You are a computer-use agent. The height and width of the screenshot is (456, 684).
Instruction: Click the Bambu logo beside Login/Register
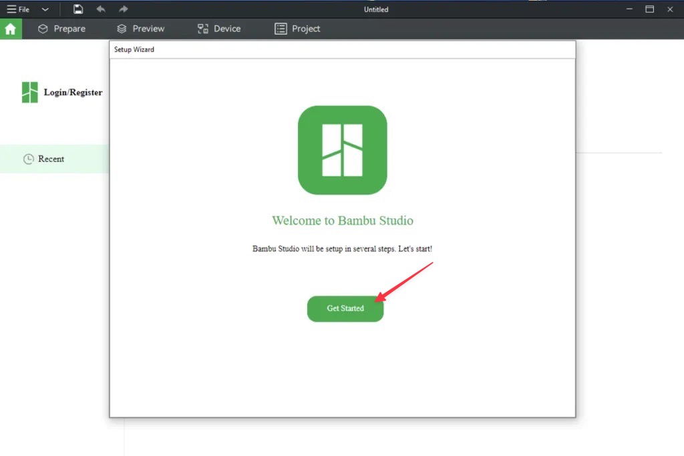30,93
